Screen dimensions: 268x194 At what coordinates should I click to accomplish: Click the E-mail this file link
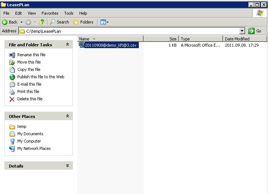[29, 84]
